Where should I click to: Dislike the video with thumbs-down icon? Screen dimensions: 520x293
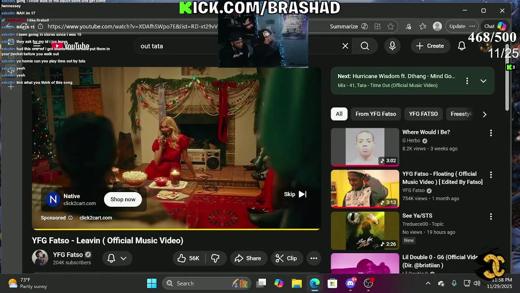215,258
